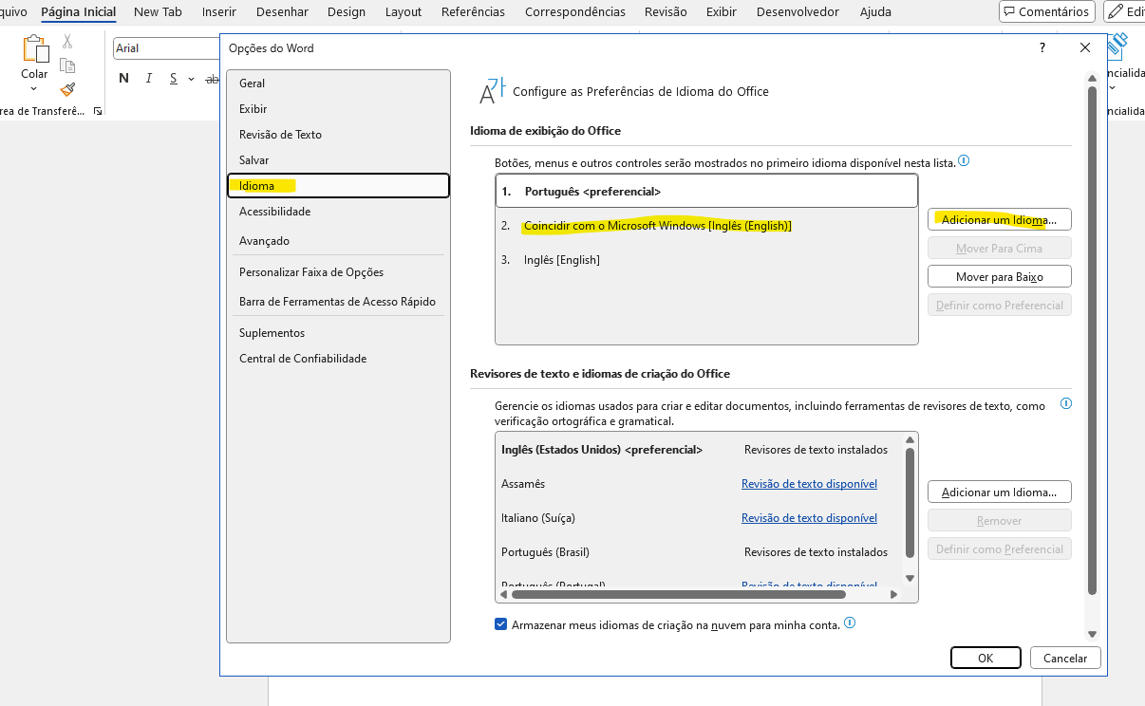This screenshot has height=706, width=1145.
Task: Open the Página Inicial ribbon tab
Action: pyautogui.click(x=78, y=12)
